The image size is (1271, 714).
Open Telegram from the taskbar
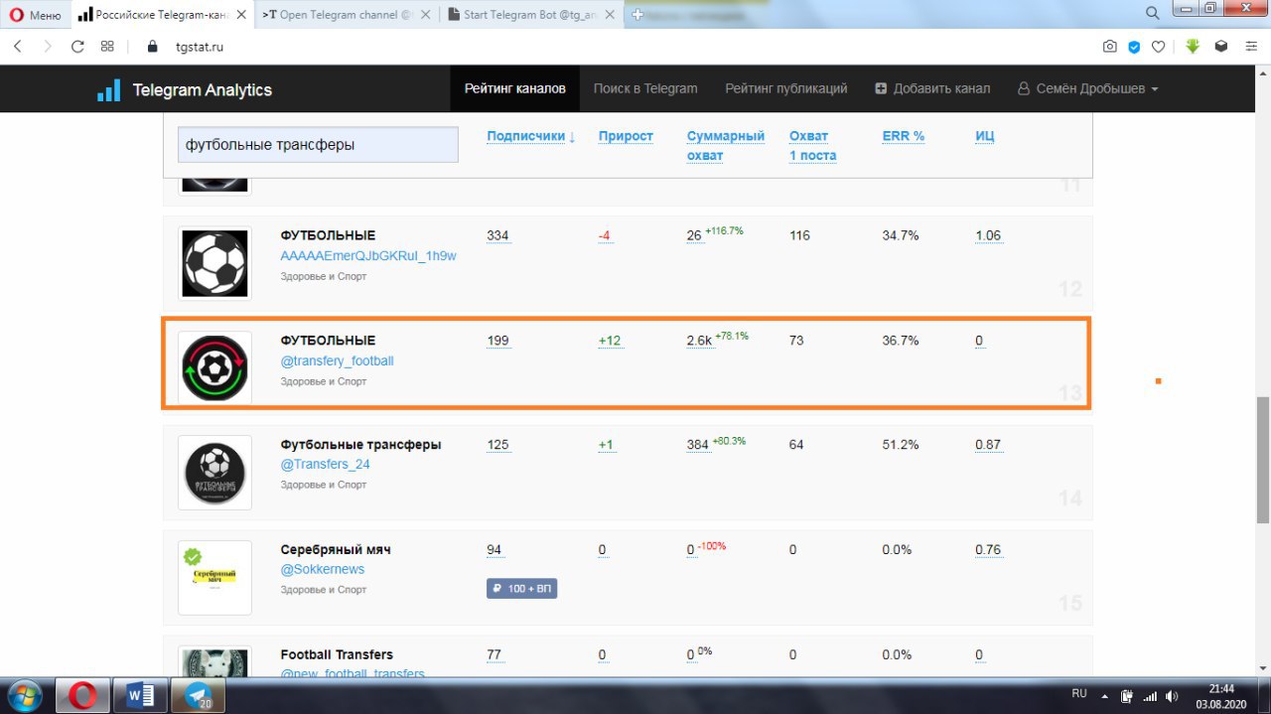point(198,695)
